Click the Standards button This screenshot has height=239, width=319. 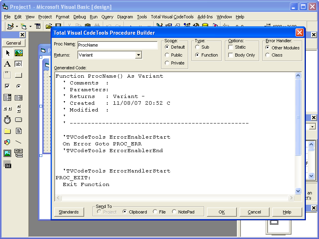pyautogui.click(x=69, y=212)
